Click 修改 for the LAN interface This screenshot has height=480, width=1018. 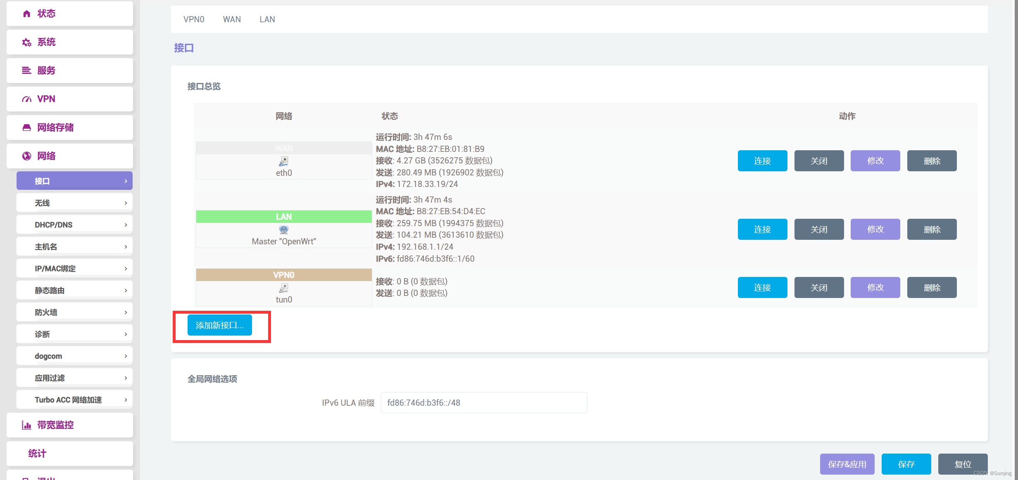(875, 229)
